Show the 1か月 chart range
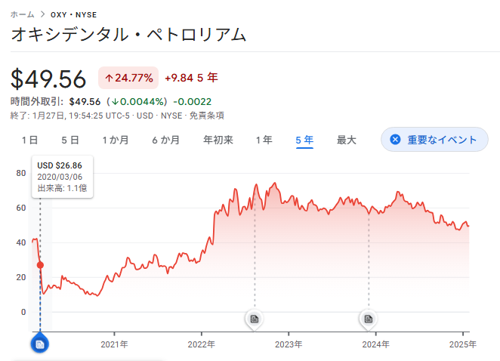Image resolution: width=500 pixels, height=361 pixels. 115,140
